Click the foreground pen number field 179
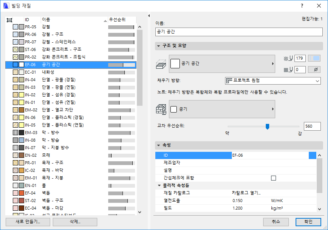The height and width of the screenshot is (230, 328). click(300, 58)
